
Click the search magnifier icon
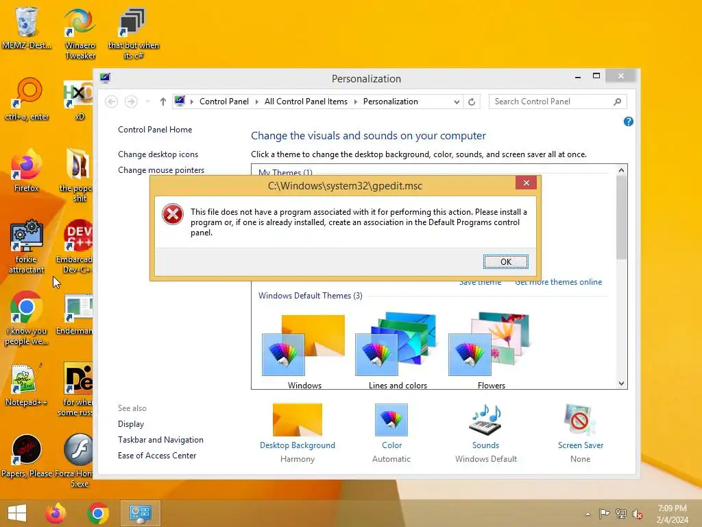(x=618, y=102)
